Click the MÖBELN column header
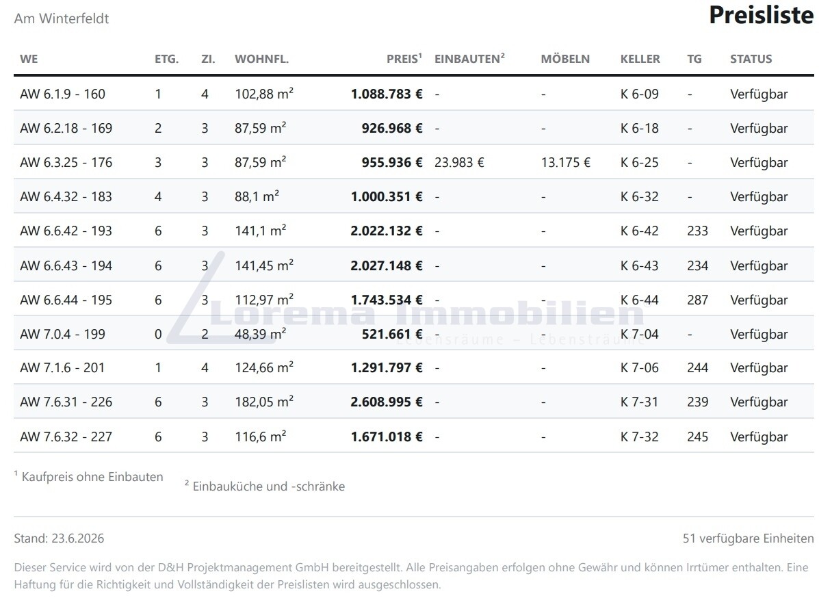Screen dimensions: 819x598 coord(565,59)
